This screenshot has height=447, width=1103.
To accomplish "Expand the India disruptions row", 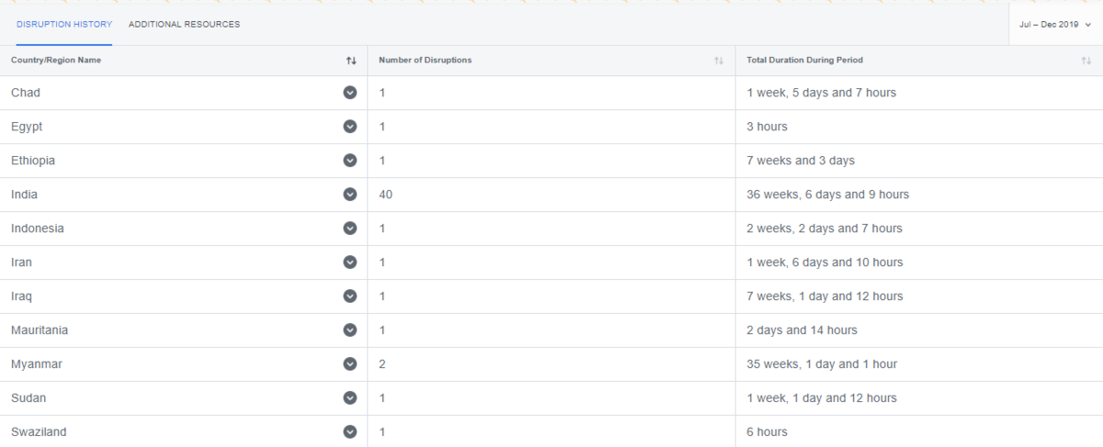I will [349, 195].
